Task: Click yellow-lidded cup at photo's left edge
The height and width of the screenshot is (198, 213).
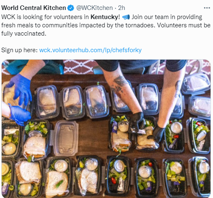Action: [5, 169]
